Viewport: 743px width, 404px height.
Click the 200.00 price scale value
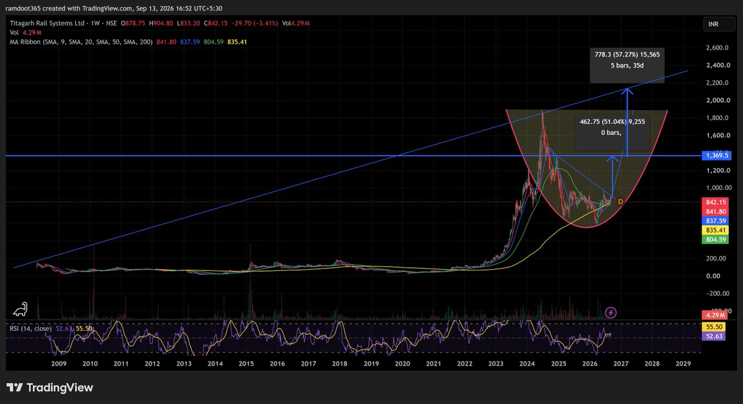click(x=715, y=259)
